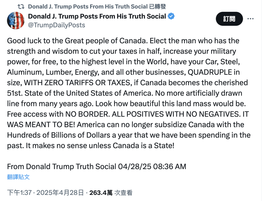Click the 次查看 views label
The height and width of the screenshot is (201, 262).
123,193
